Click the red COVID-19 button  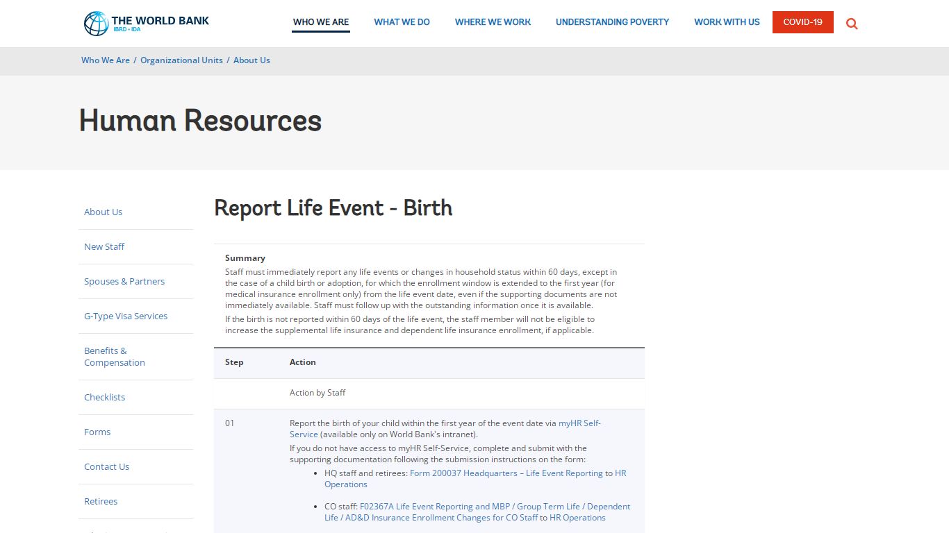pyautogui.click(x=803, y=22)
